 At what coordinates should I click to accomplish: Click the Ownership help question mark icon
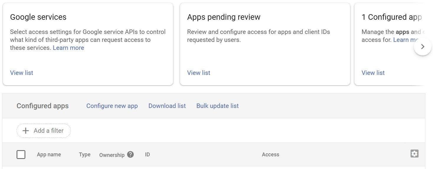pyautogui.click(x=130, y=154)
